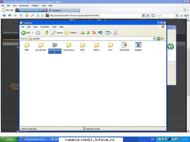Click the Windows start button
The image size is (190, 142).
(9, 139)
